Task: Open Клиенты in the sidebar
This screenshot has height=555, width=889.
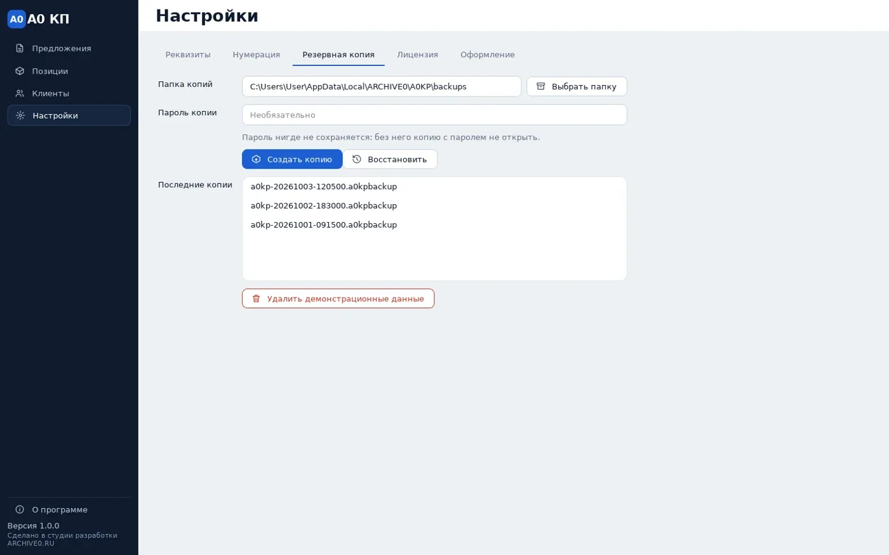Action: (x=69, y=93)
